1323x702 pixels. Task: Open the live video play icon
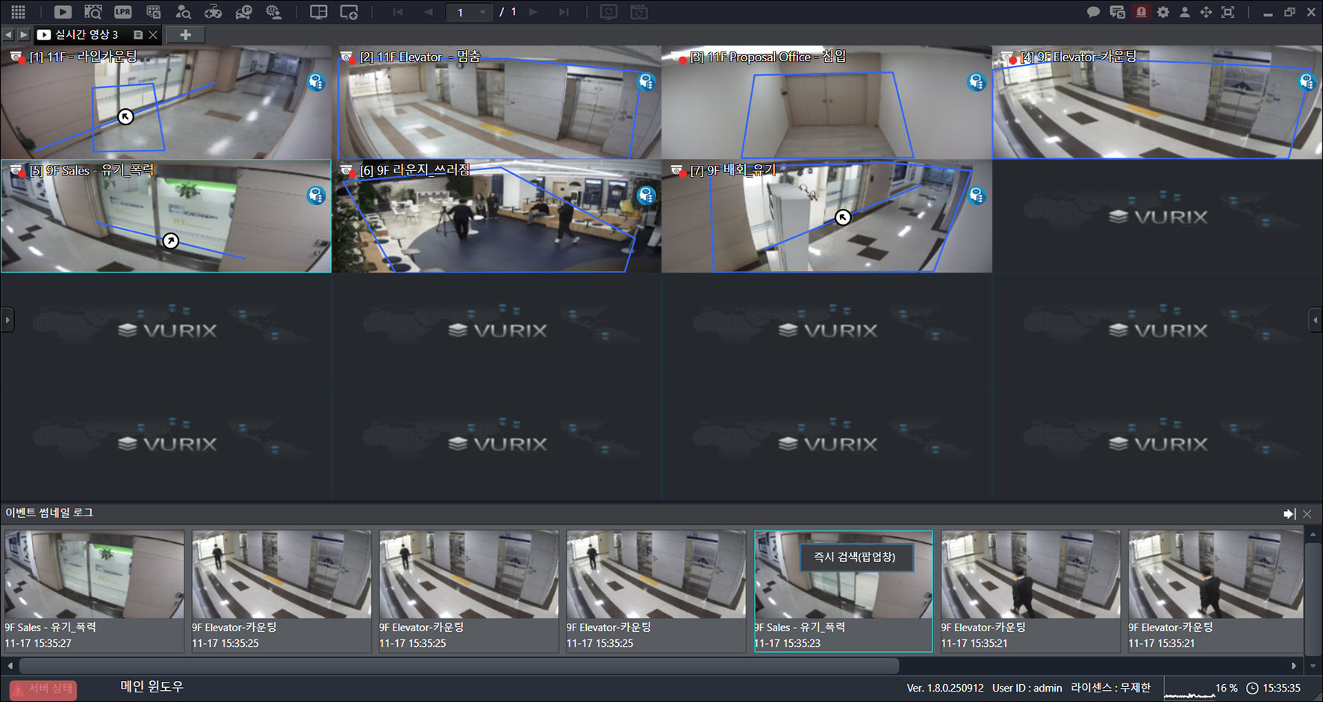63,12
